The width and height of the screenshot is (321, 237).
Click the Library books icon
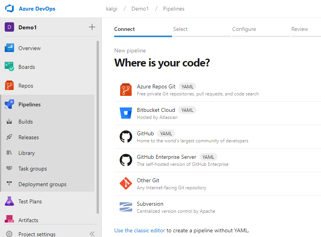click(9, 153)
